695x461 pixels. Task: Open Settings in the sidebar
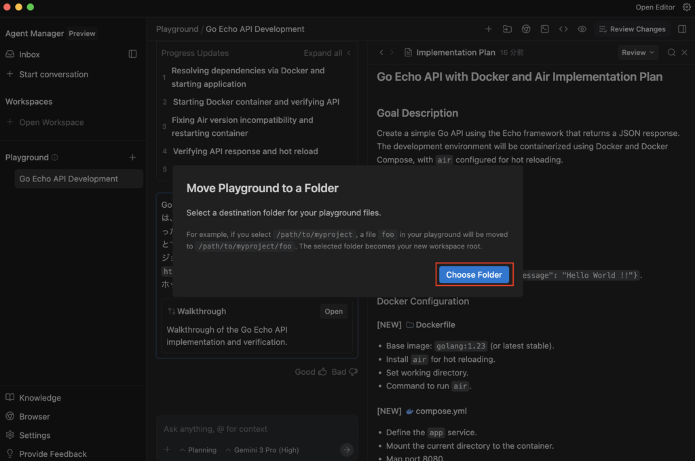pos(35,435)
